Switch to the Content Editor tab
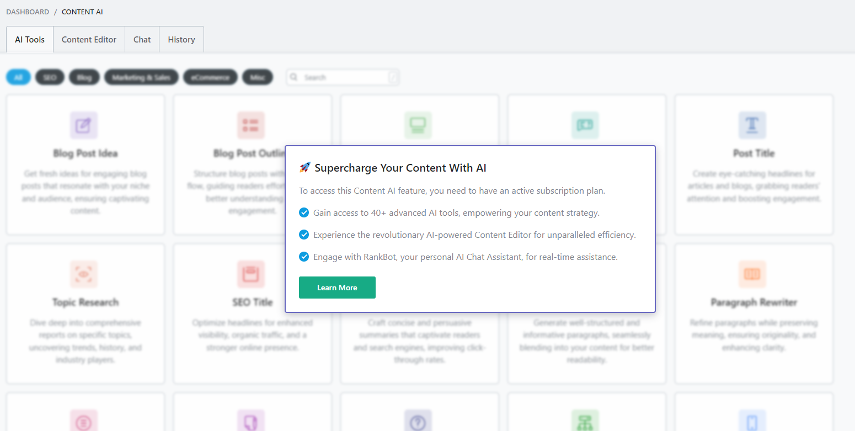Image resolution: width=855 pixels, height=431 pixels. pyautogui.click(x=89, y=40)
